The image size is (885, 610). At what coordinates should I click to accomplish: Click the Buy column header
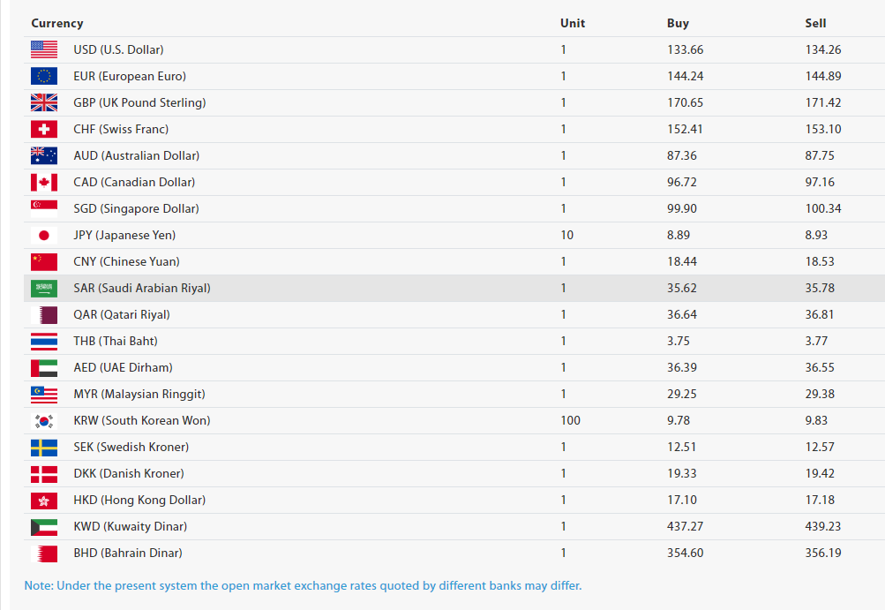click(678, 23)
